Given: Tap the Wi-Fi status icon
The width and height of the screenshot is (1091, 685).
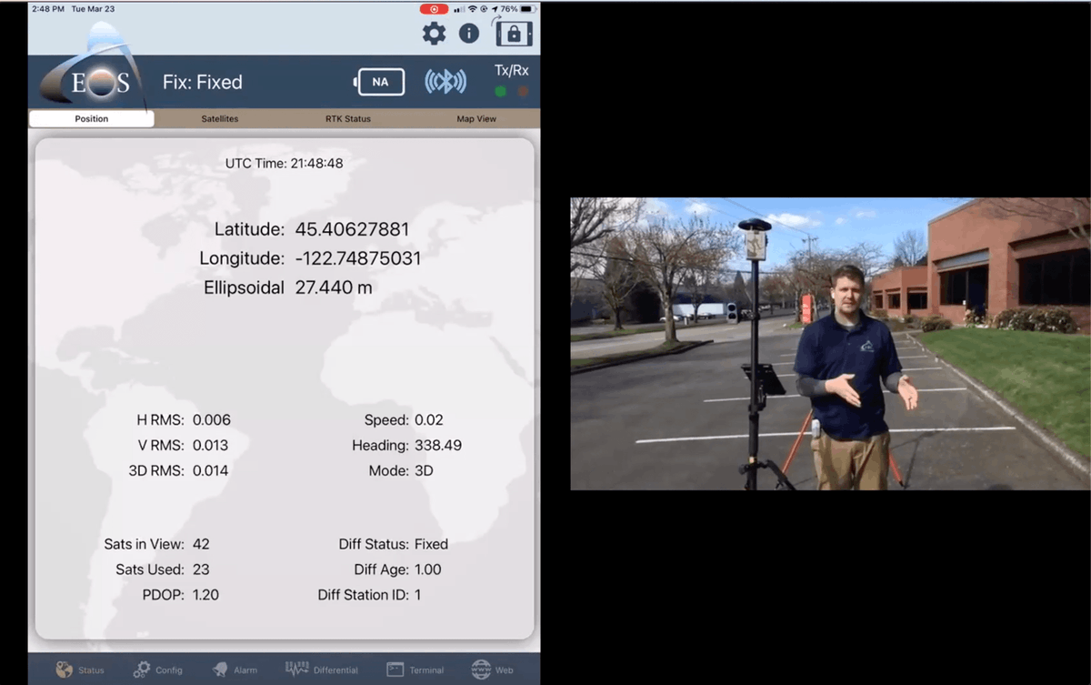Looking at the screenshot, I should tap(472, 9).
